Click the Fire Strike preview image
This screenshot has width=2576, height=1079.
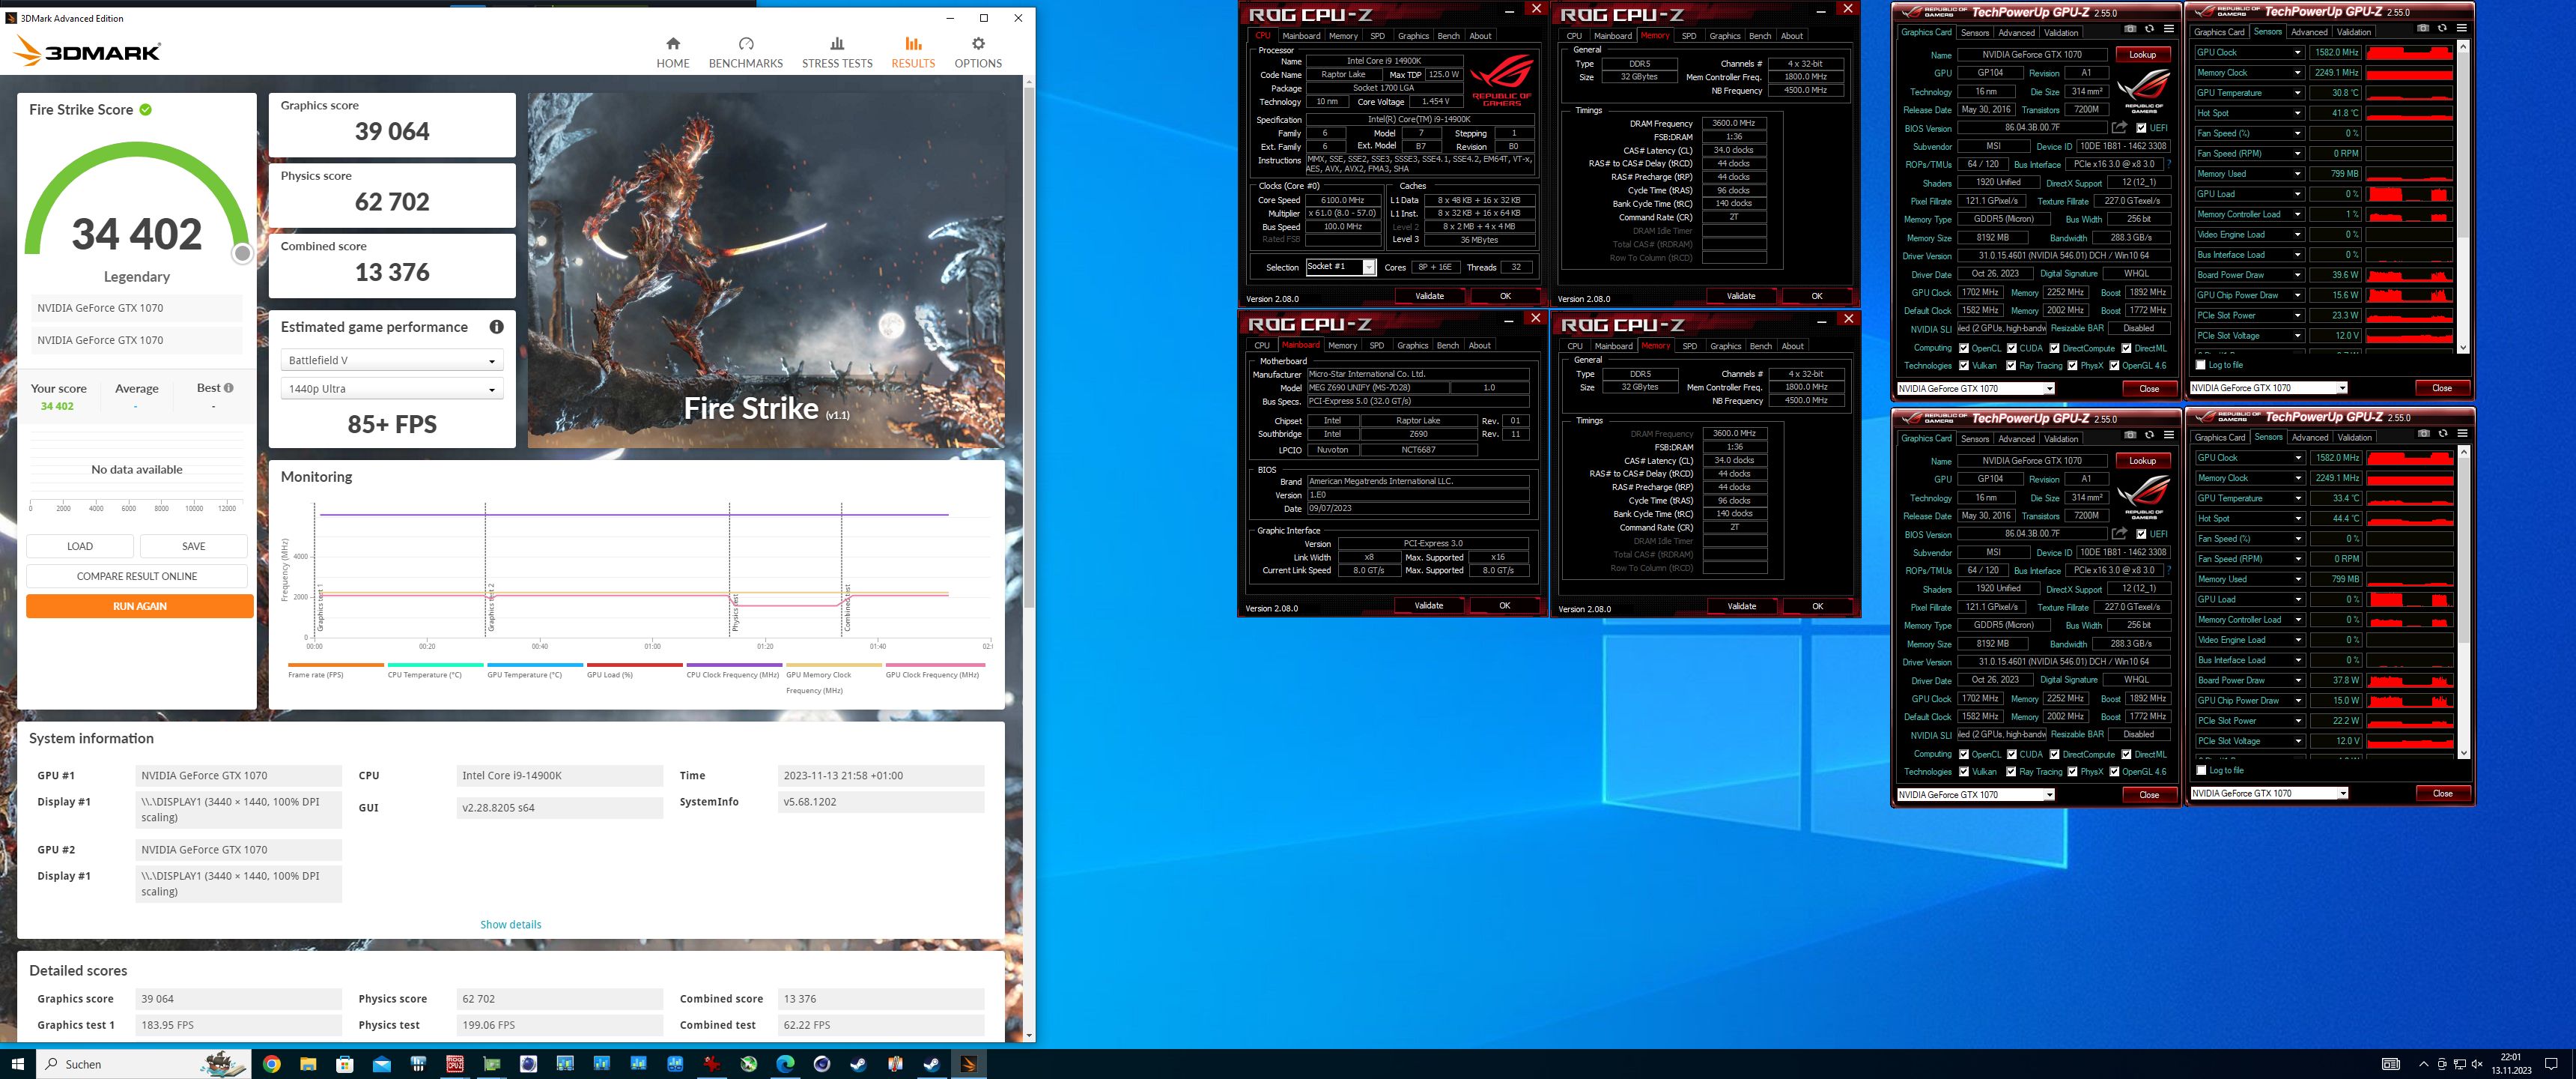(x=766, y=270)
